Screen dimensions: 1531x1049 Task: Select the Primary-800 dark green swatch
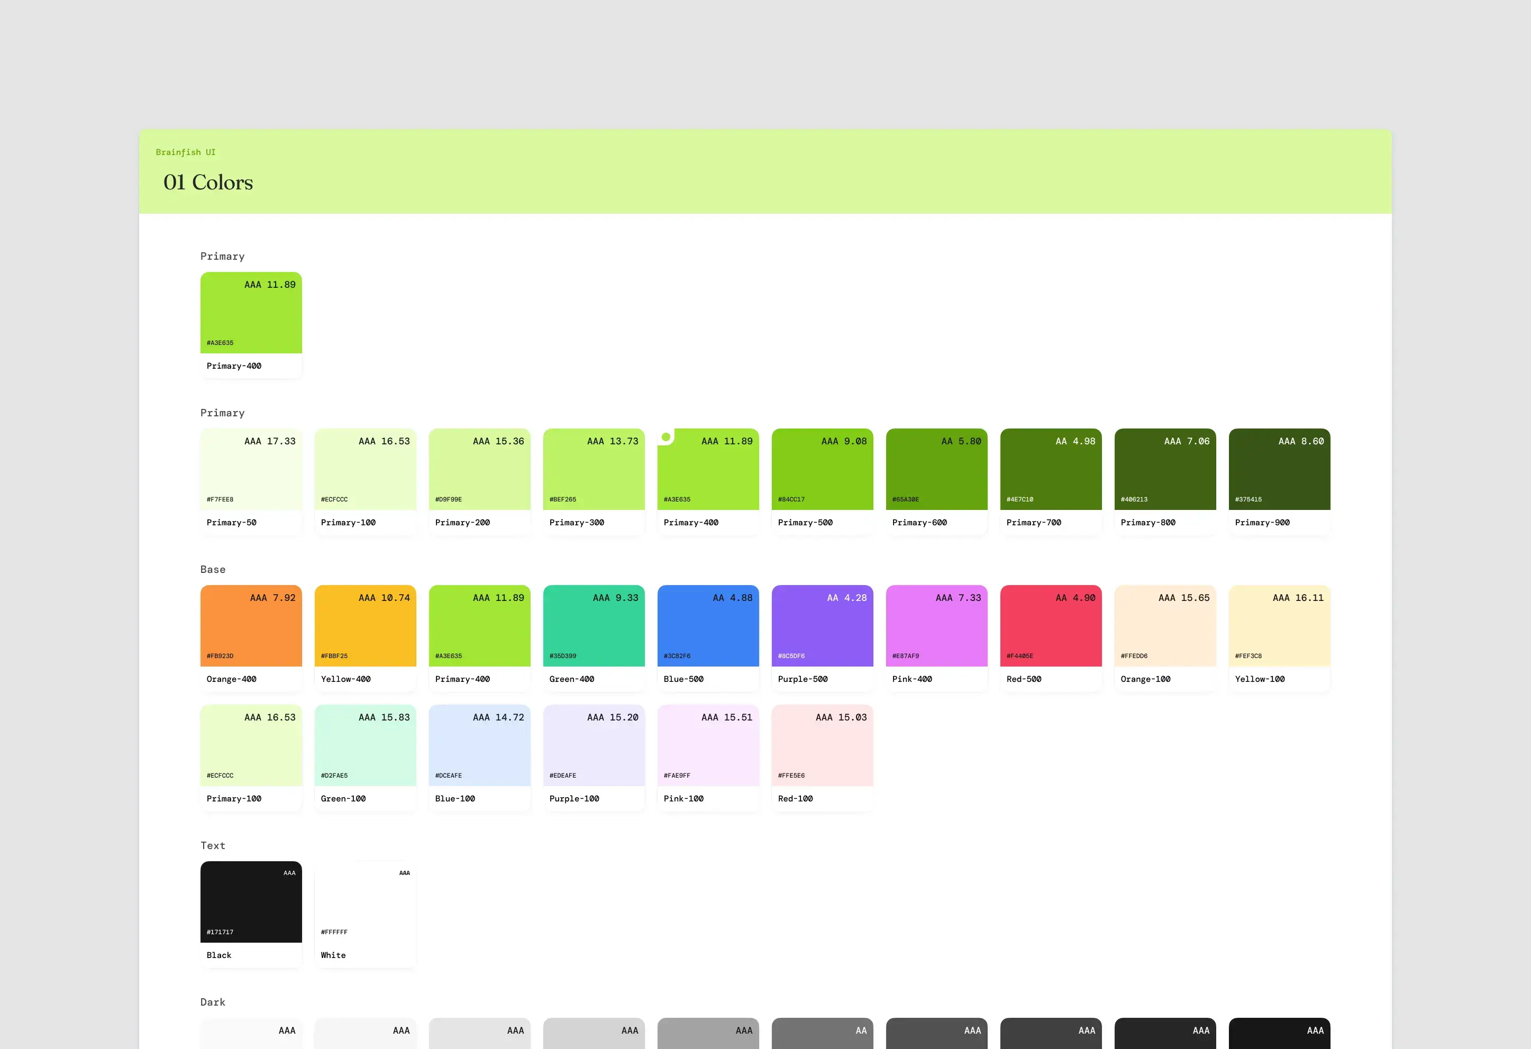coord(1165,482)
